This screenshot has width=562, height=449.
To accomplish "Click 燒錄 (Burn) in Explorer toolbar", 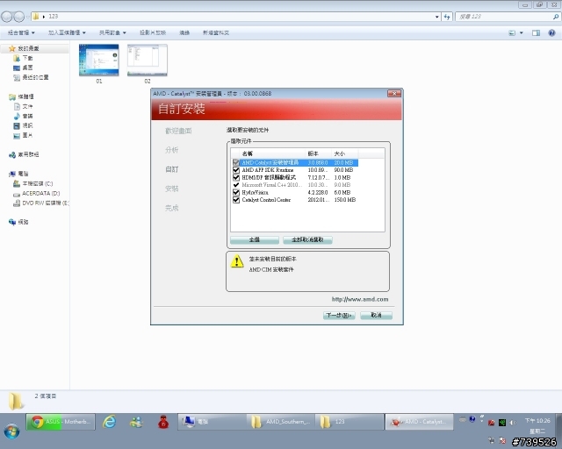I will (184, 32).
